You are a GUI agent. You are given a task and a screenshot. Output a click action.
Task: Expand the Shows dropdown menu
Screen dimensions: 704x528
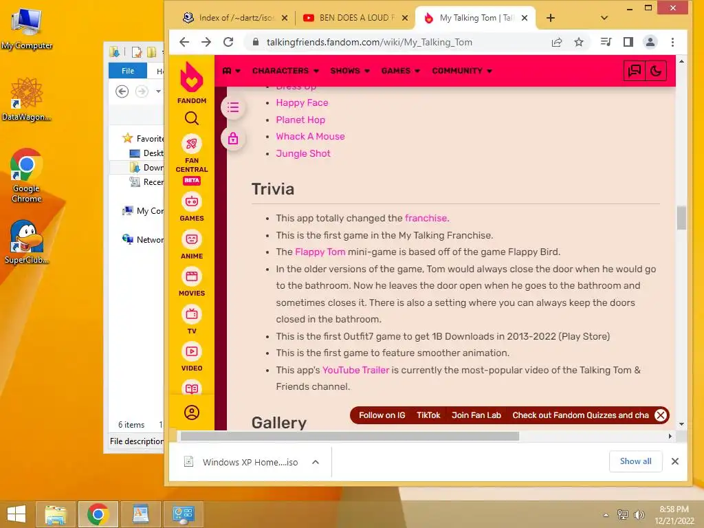tap(350, 71)
